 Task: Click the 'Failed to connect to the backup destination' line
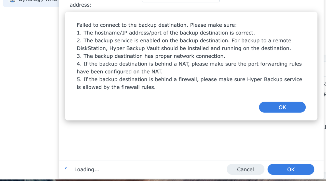tap(157, 25)
